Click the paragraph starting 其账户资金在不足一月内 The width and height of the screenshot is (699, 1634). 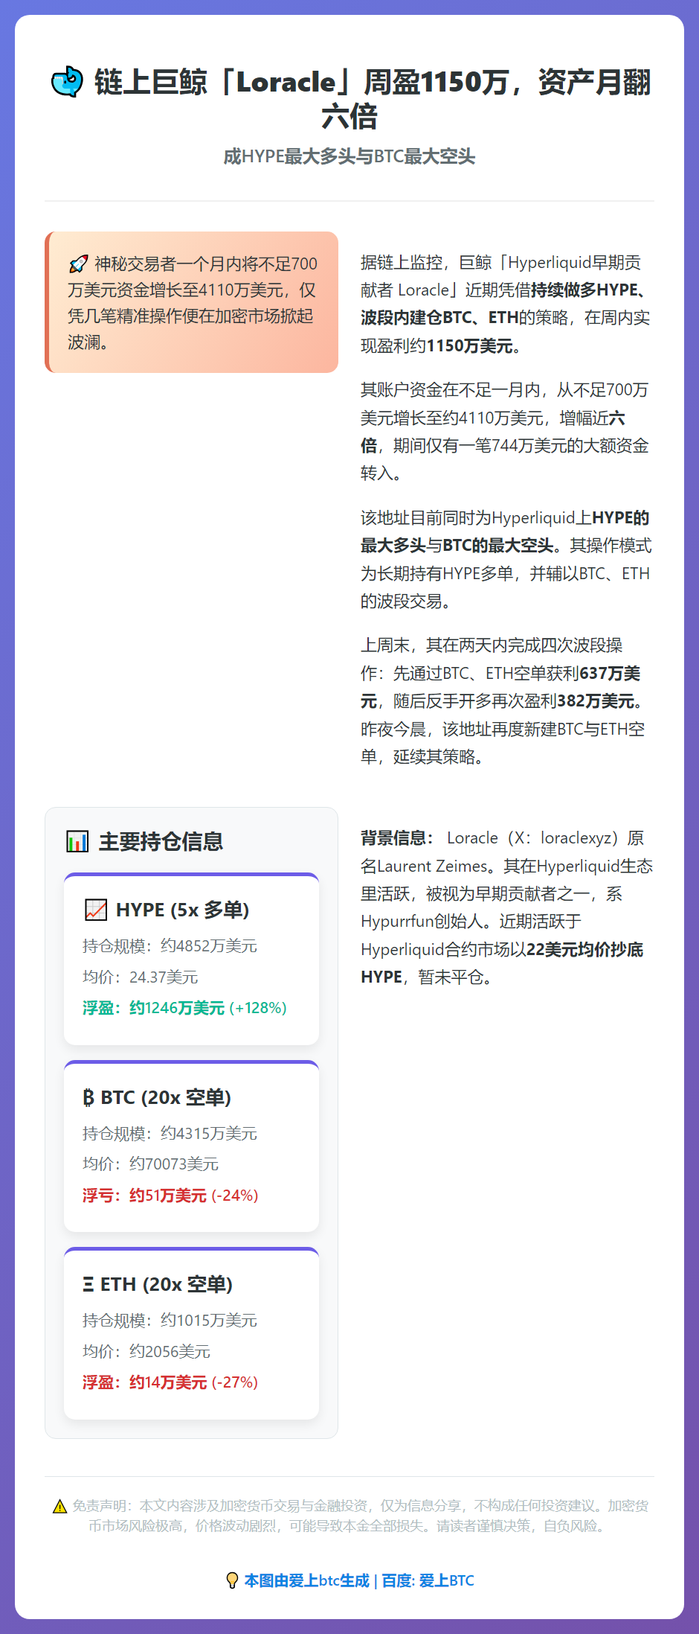[x=506, y=432]
